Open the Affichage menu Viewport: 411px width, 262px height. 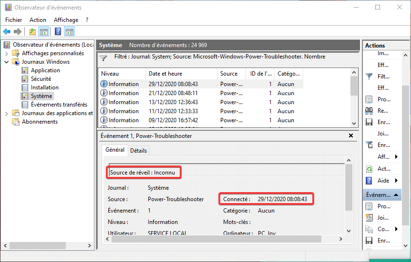click(66, 20)
